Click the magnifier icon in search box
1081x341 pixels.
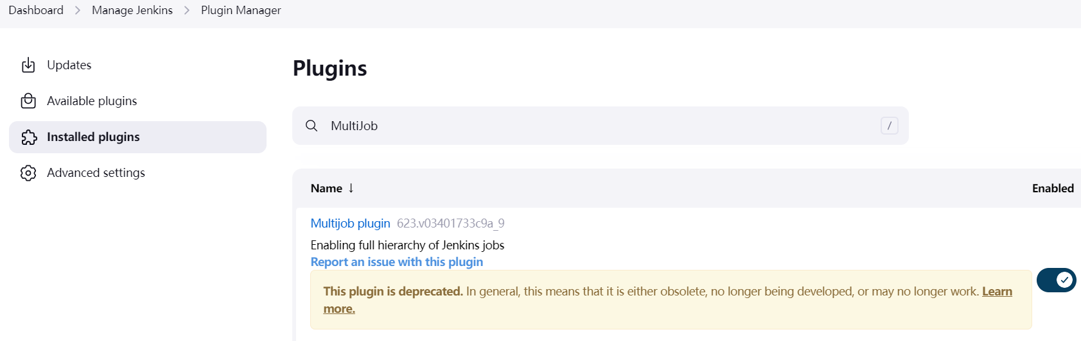tap(312, 126)
